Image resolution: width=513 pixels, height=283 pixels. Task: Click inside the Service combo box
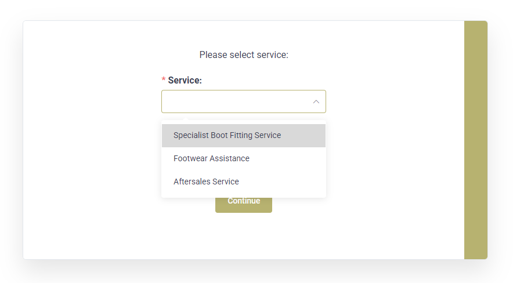(244, 101)
